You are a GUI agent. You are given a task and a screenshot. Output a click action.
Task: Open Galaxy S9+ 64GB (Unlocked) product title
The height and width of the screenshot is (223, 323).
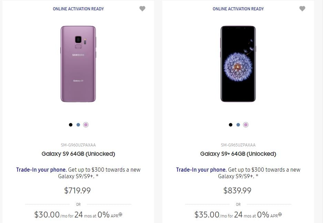(x=238, y=154)
